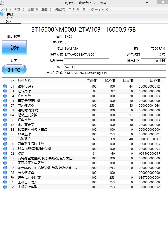The width and height of the screenshot is (168, 231).
Task: Click the 临界值 column header
Action: pos(125,81)
